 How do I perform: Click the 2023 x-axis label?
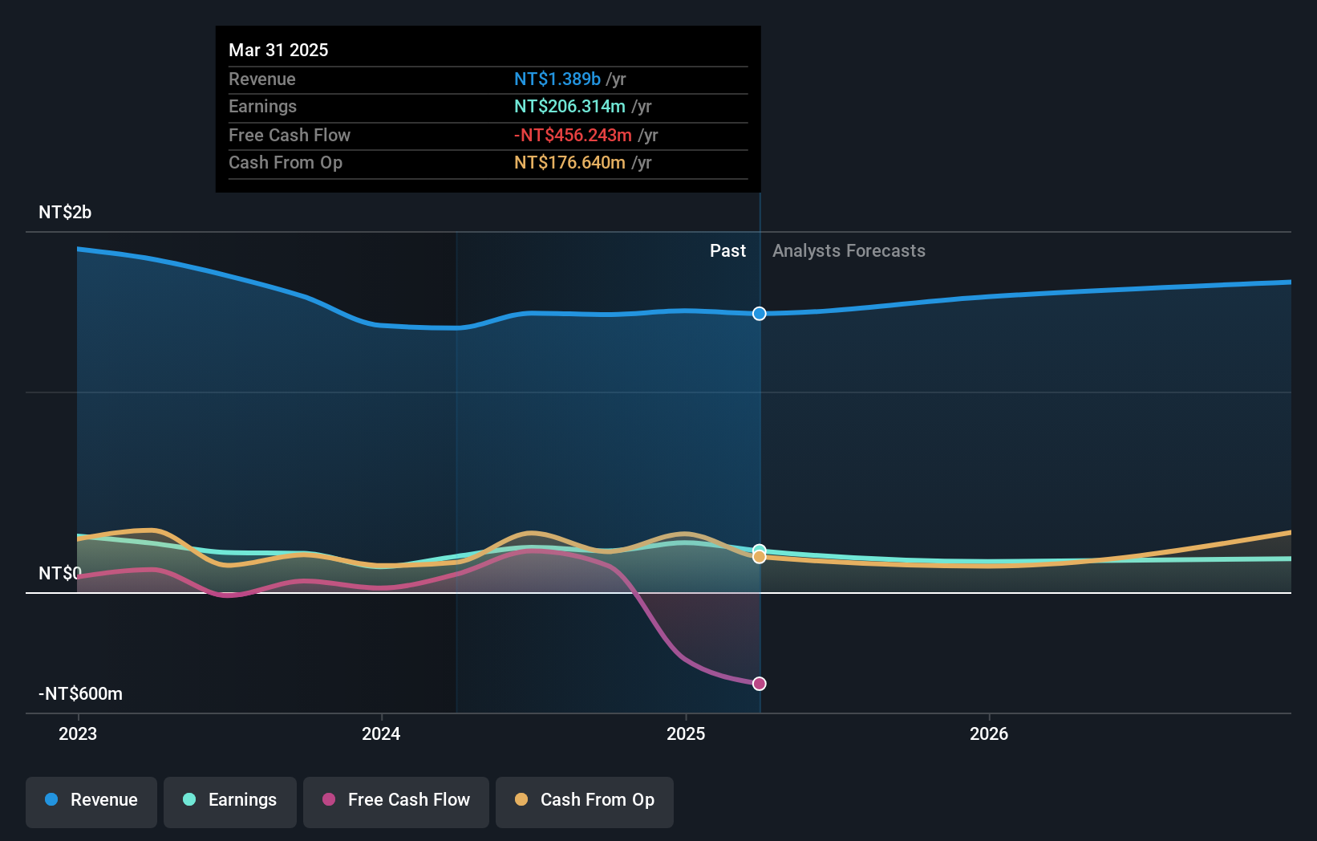click(x=78, y=733)
